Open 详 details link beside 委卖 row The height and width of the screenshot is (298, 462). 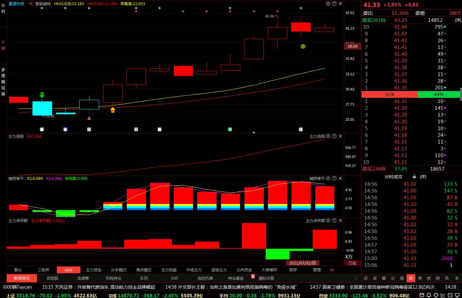click(458, 20)
